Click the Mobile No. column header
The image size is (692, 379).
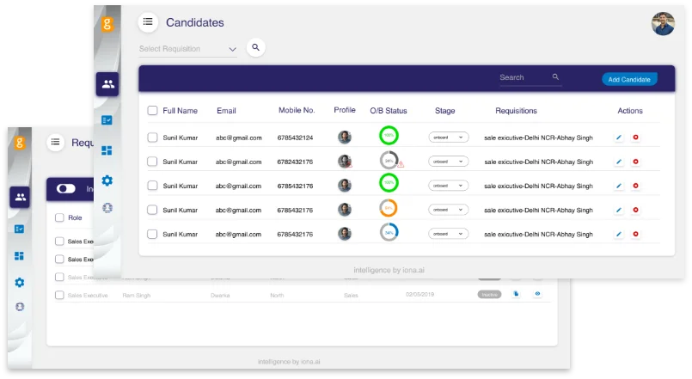(x=297, y=110)
